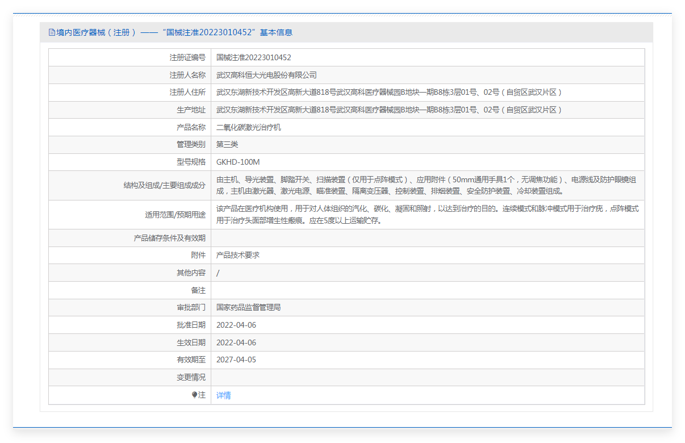Open the 详情 link
This screenshot has height=443, width=685.
224,395
